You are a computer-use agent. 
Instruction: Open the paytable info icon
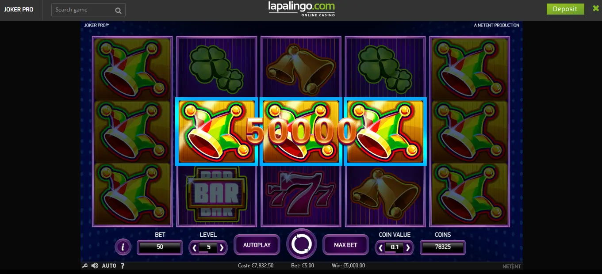[123, 247]
